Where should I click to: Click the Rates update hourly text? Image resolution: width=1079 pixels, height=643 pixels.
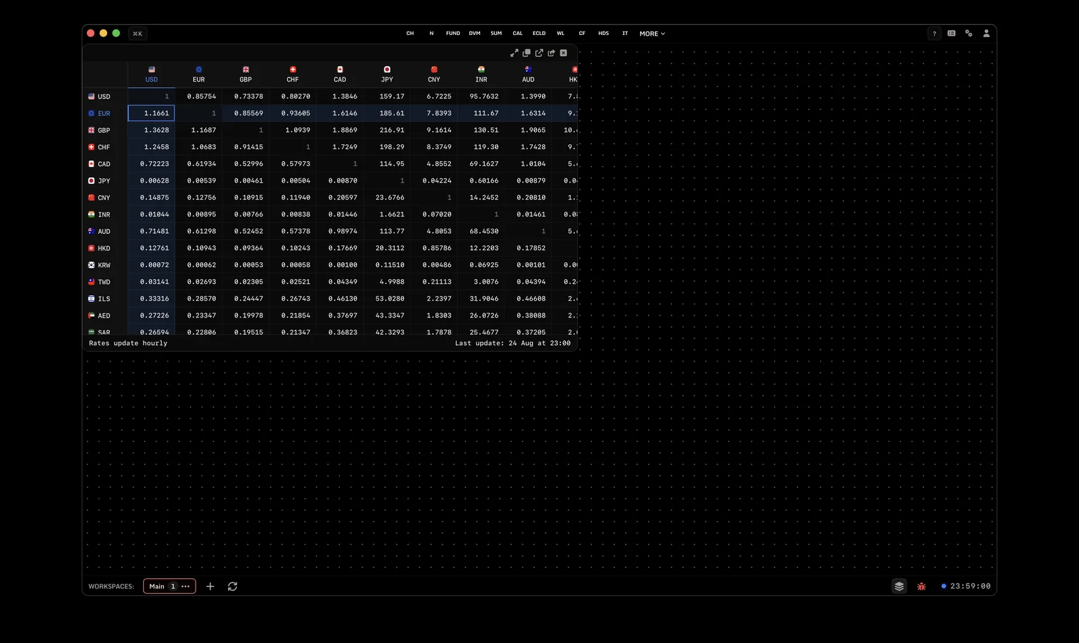128,343
